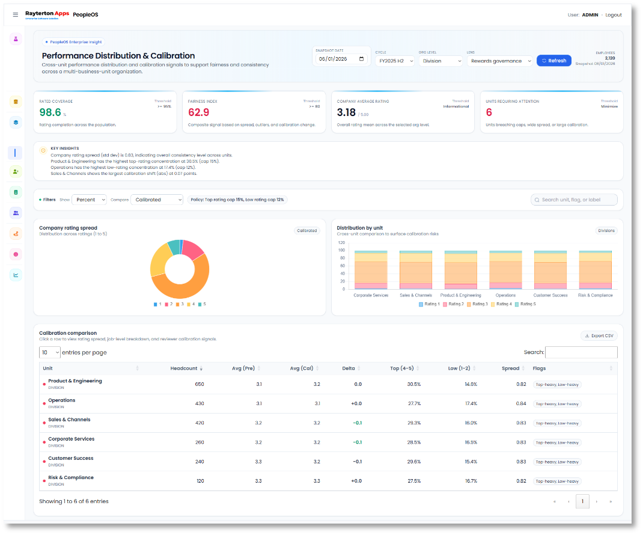The height and width of the screenshot is (535, 643).
Task: Toggle the Divisions badge on Distribution by unit
Action: [606, 230]
